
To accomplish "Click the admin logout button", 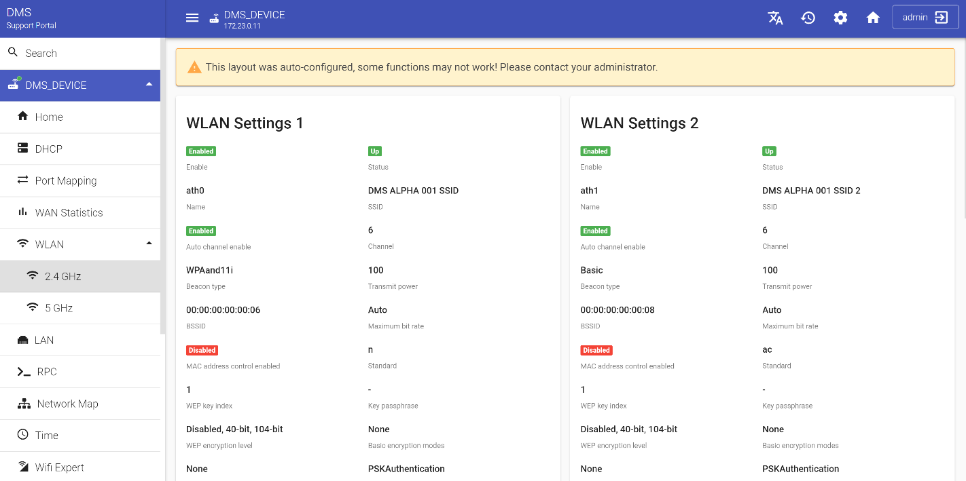I will [x=925, y=18].
